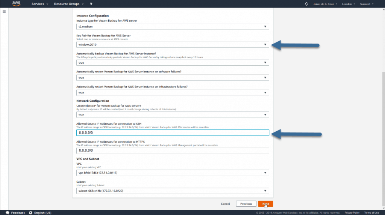This screenshot has width=385, height=215.
Task: Open the subnet-063cc44b Subnet dropdown
Action: coord(173,191)
